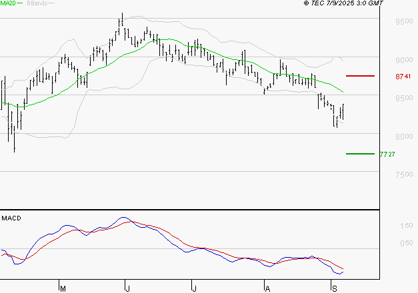Click the green support level line
418x293 pixels.
tap(360, 154)
